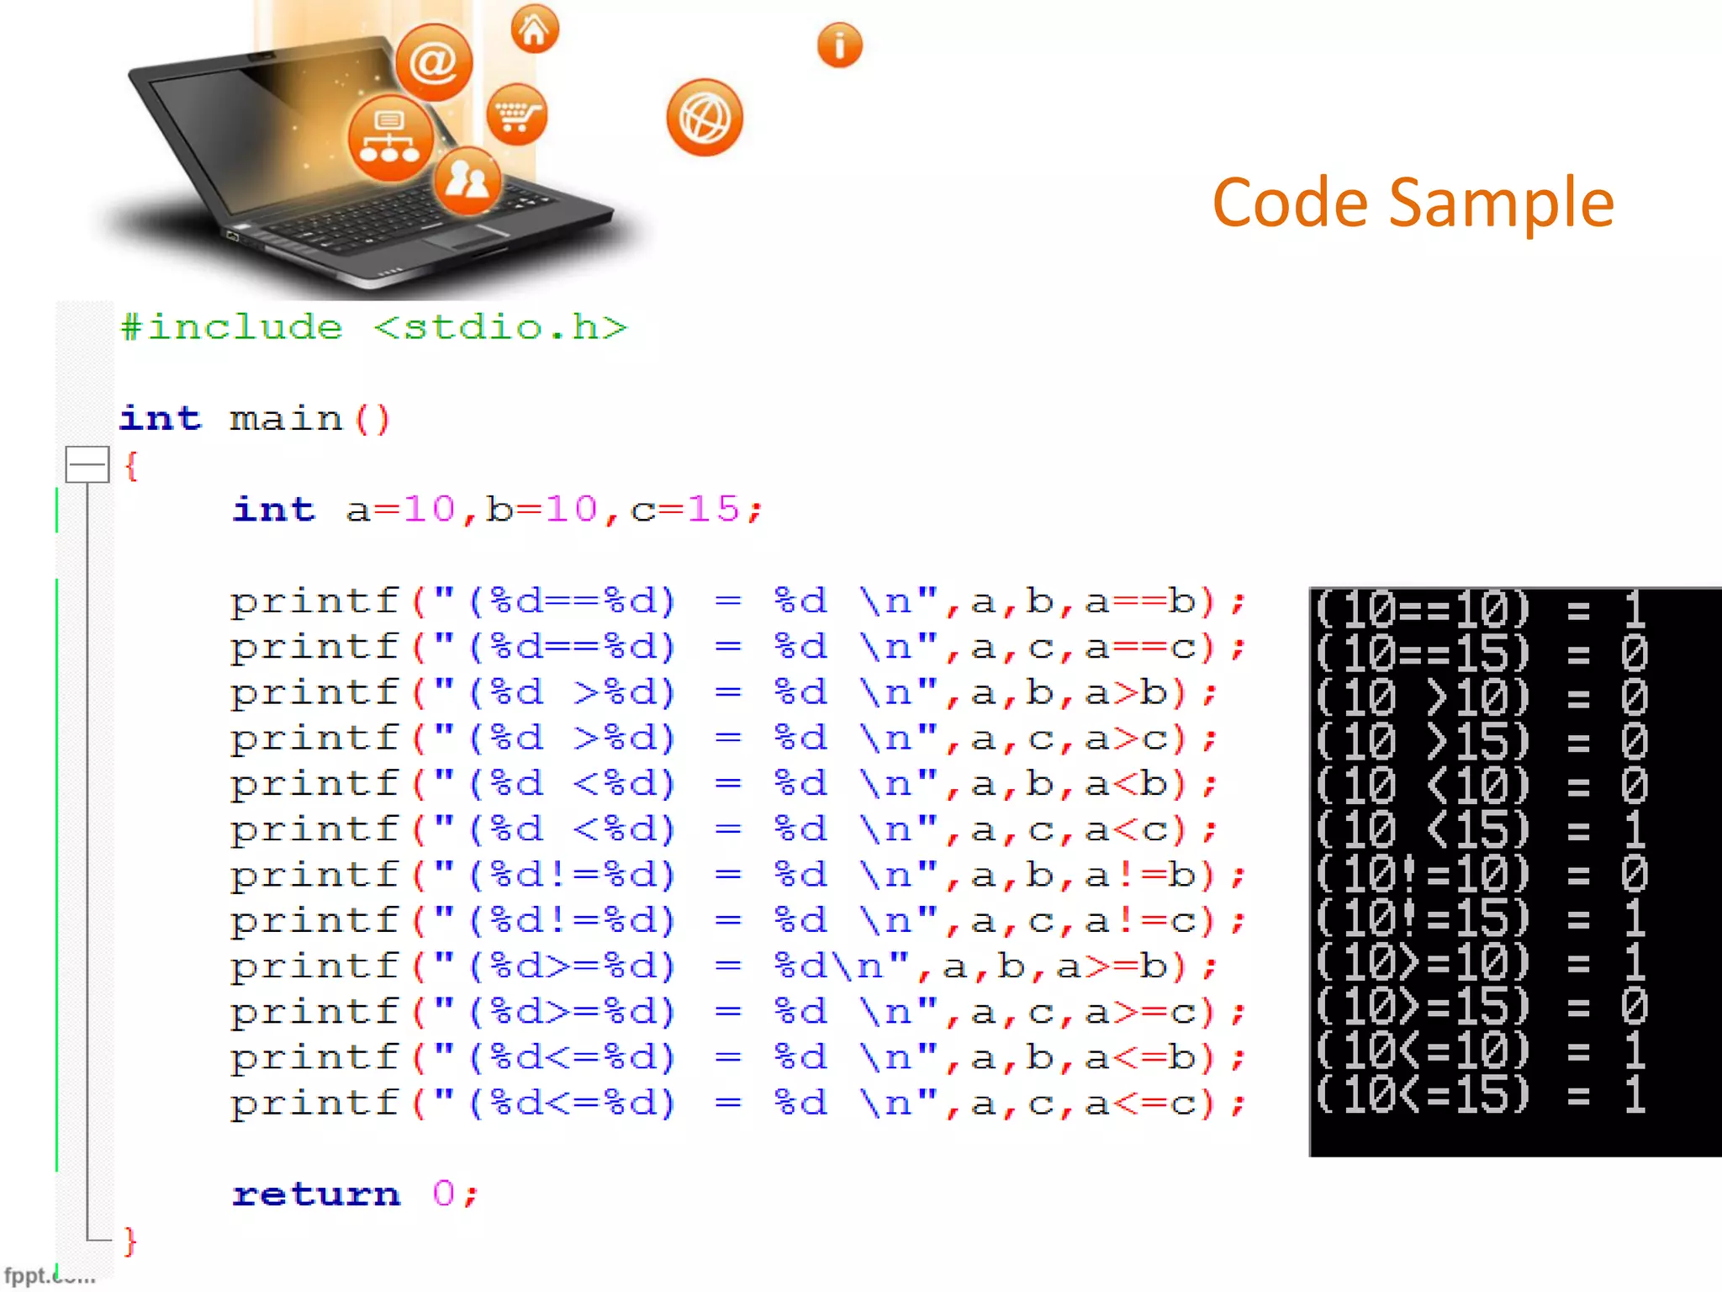Click console output line (10==10) = 1

click(1481, 609)
